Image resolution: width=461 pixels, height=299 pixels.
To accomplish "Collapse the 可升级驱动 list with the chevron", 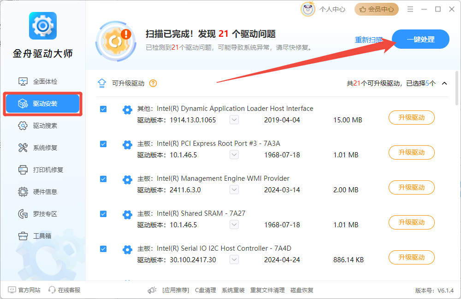I will [x=444, y=83].
